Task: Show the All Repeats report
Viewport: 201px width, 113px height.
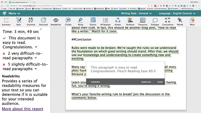Action: [106, 22]
